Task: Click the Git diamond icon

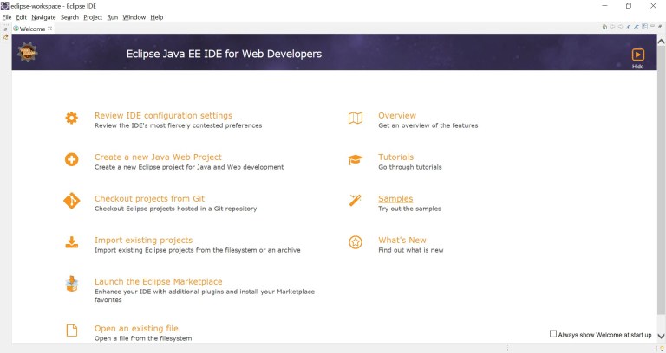Action: tap(72, 202)
